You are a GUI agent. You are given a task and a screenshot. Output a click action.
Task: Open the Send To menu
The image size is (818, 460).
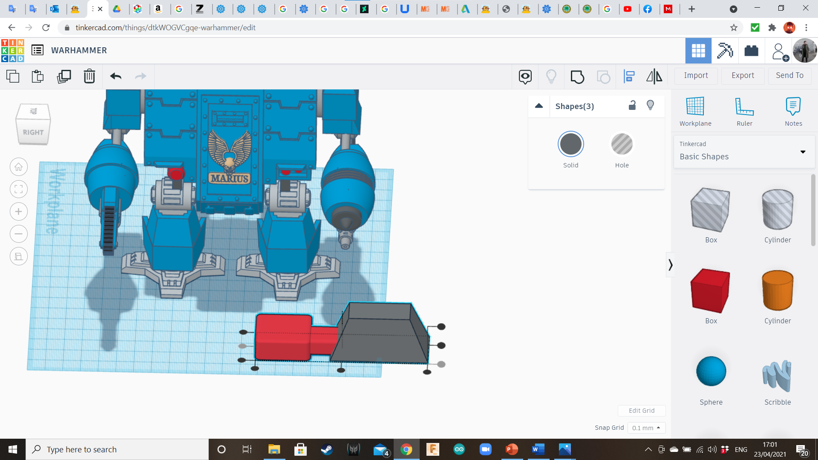[x=789, y=75]
